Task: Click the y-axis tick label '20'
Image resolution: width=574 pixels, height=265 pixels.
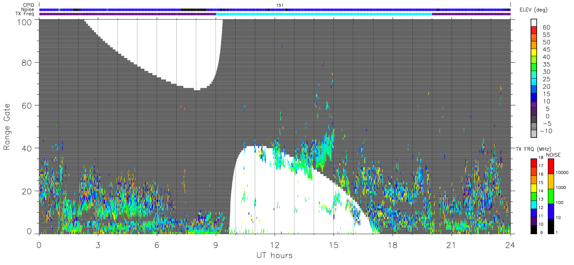Action: coord(27,191)
